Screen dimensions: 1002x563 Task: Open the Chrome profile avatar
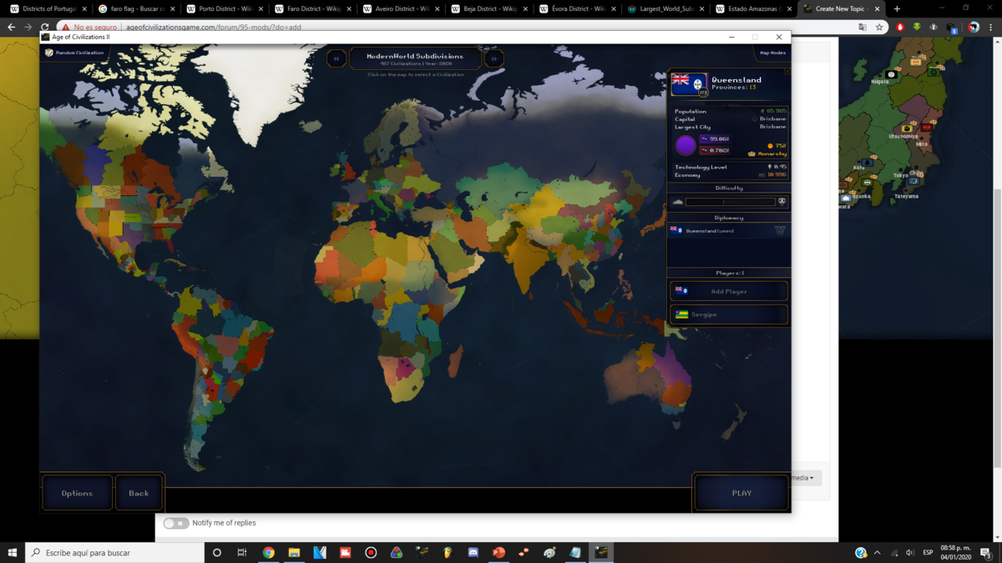click(x=974, y=27)
